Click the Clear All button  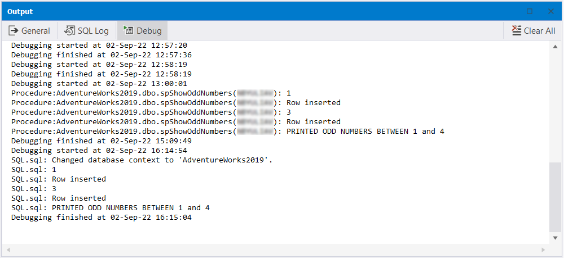point(534,31)
